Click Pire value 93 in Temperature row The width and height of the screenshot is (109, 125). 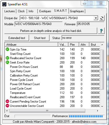click(71, 93)
